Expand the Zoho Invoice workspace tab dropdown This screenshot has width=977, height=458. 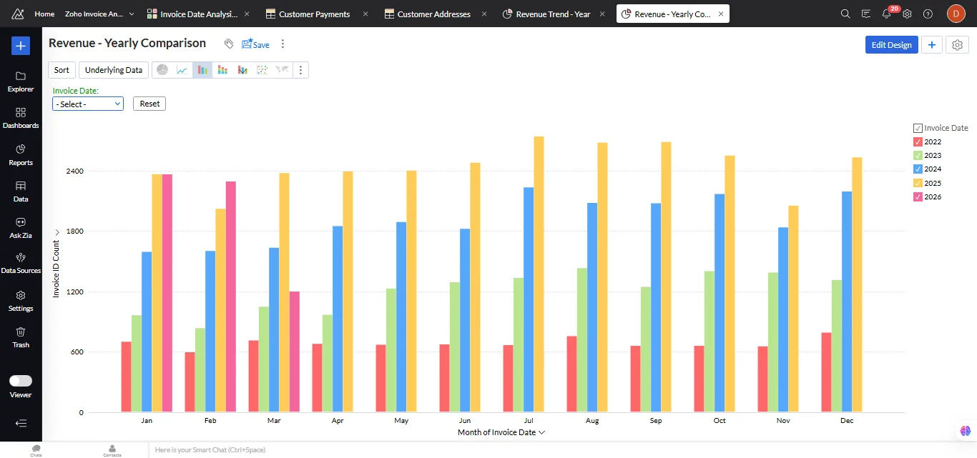click(132, 14)
